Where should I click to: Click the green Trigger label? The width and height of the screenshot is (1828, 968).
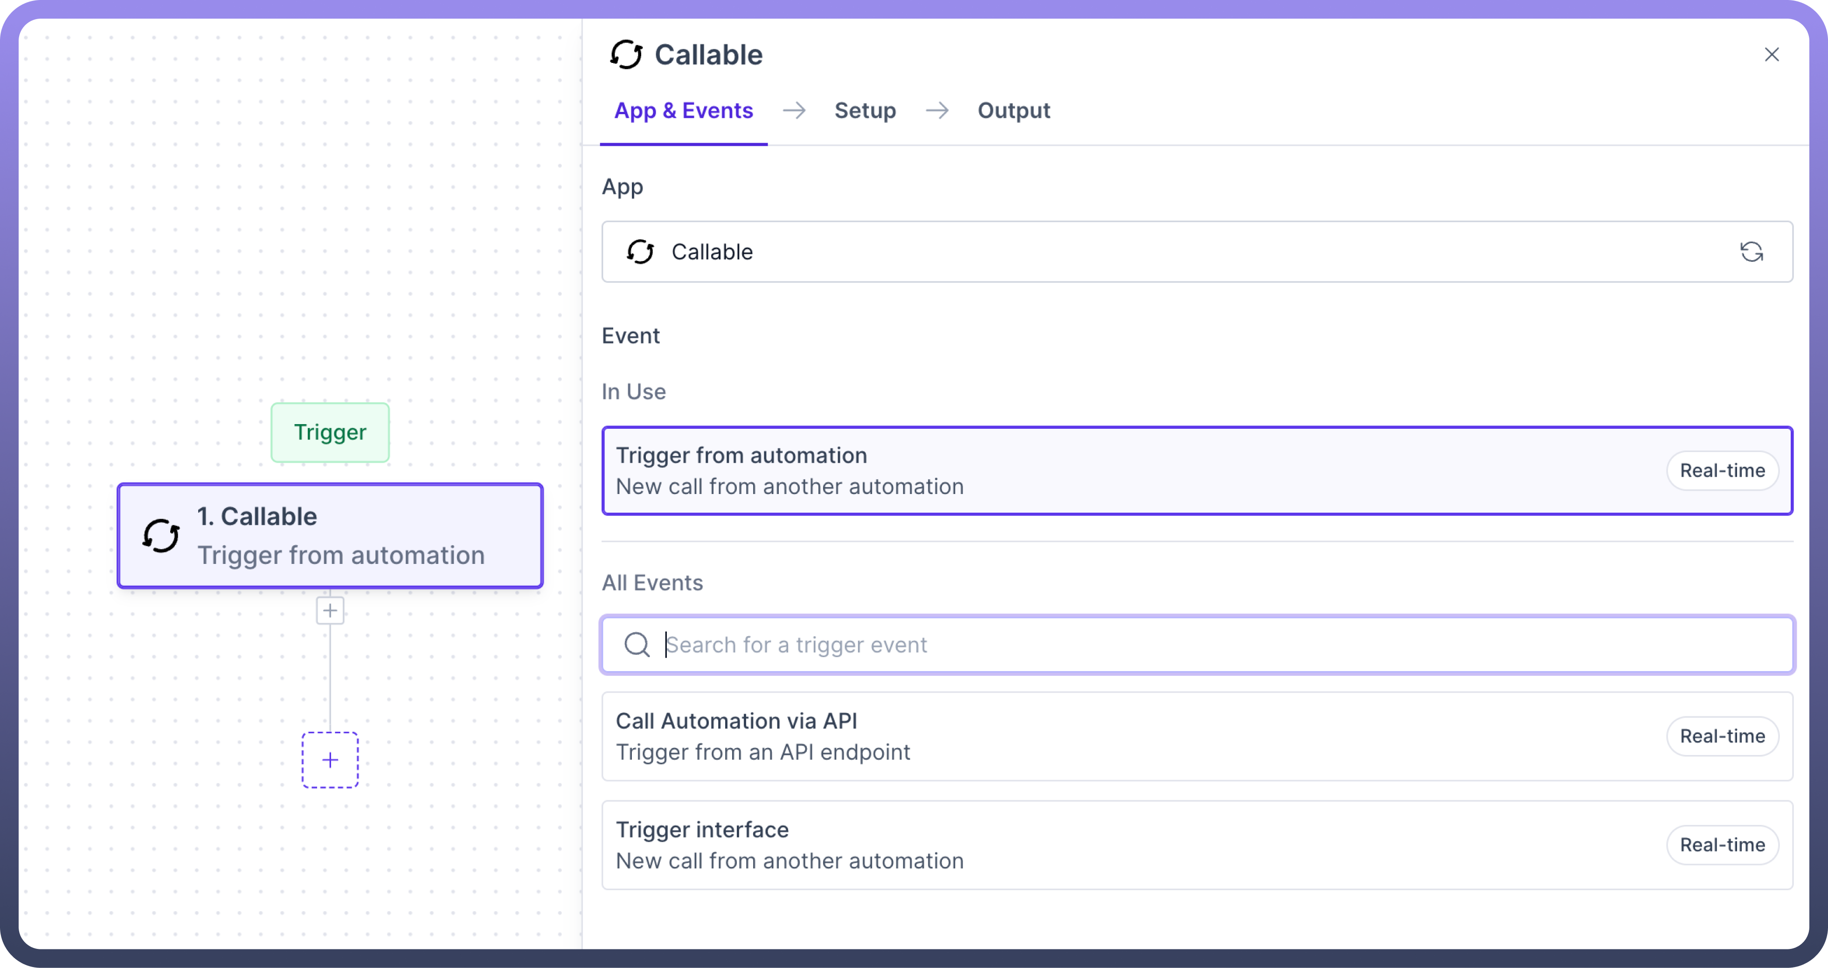[x=330, y=433]
